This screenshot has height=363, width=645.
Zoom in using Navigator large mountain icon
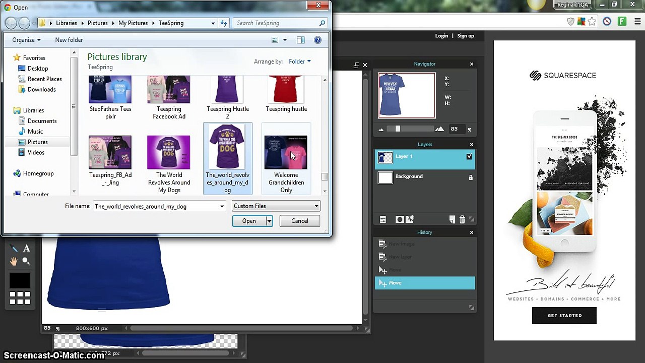click(440, 129)
